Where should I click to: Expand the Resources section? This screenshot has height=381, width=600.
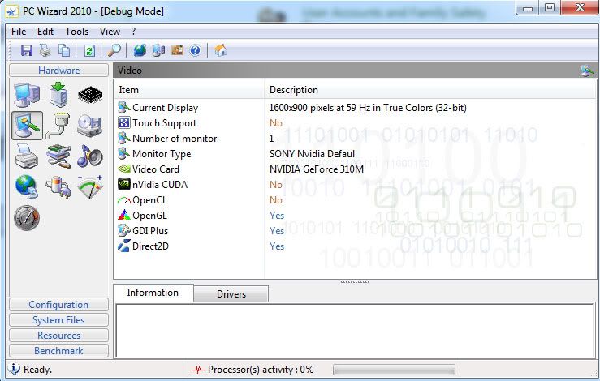coord(58,335)
